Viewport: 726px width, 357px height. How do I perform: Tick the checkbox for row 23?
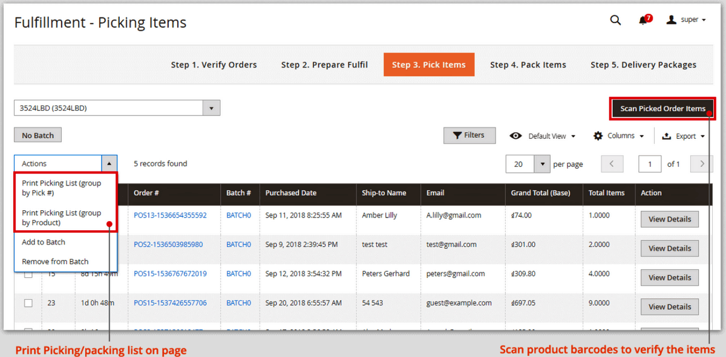pos(28,303)
